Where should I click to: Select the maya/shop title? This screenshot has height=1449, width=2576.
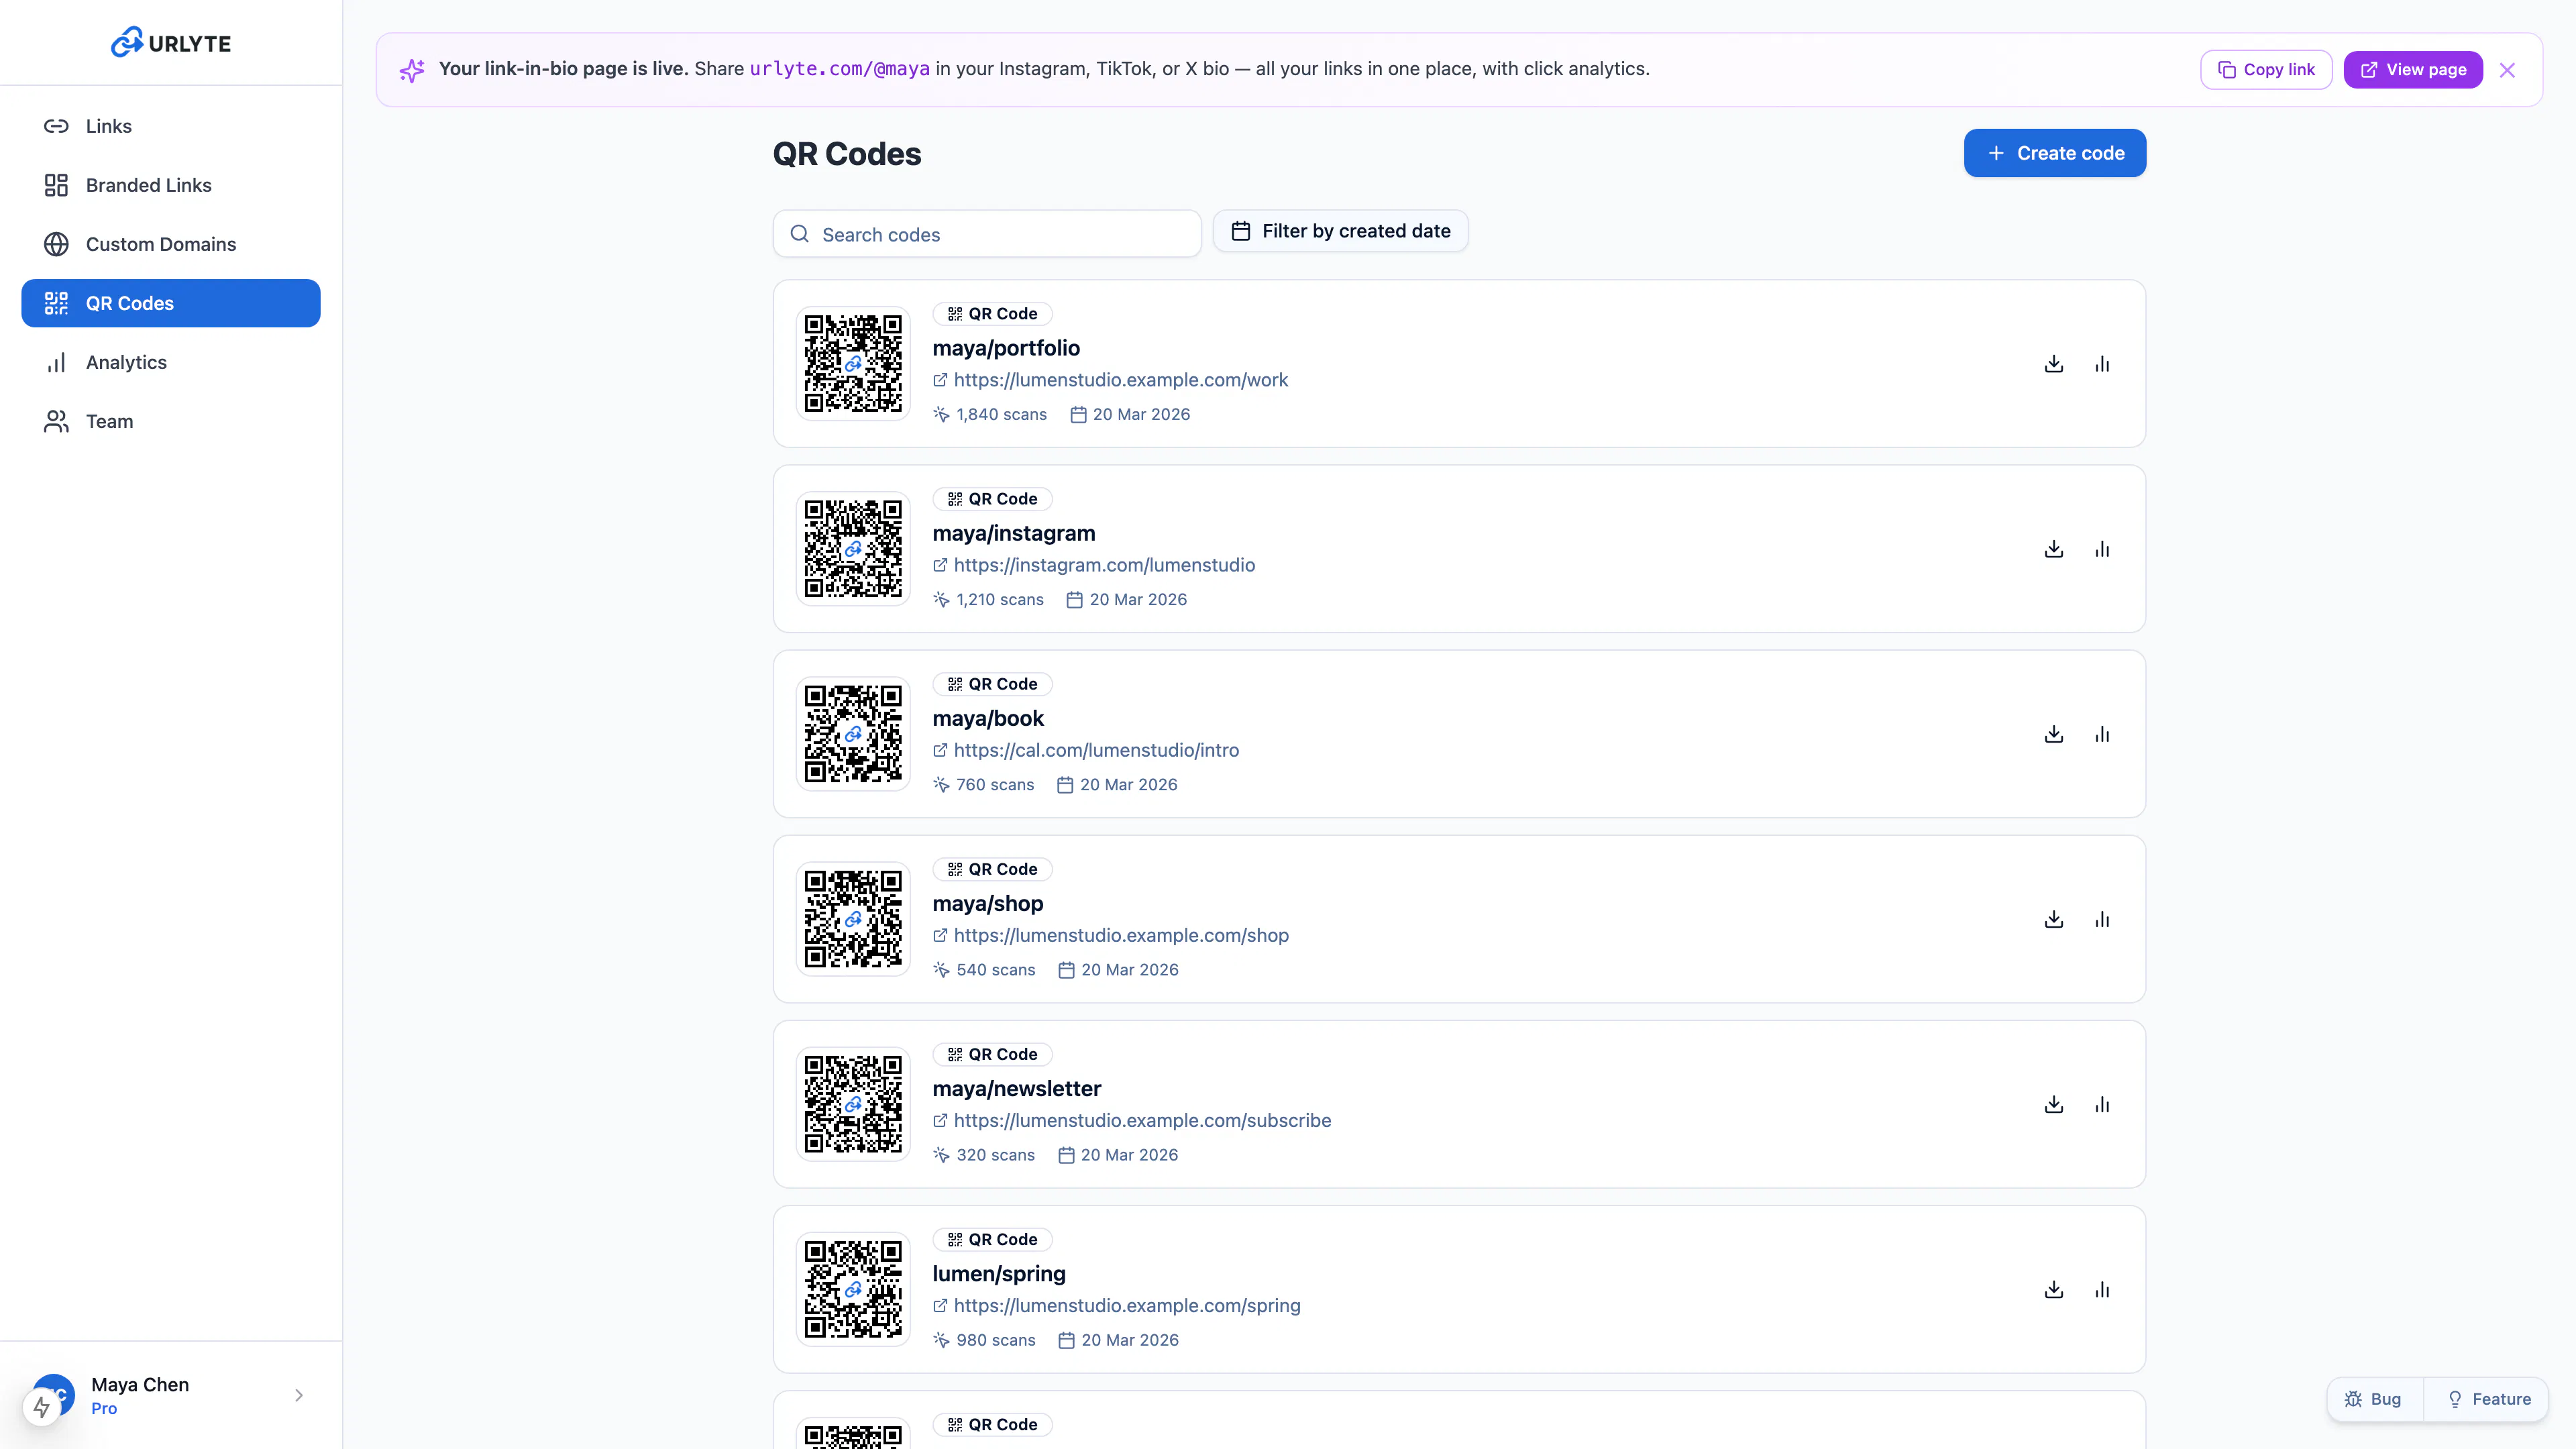988,903
